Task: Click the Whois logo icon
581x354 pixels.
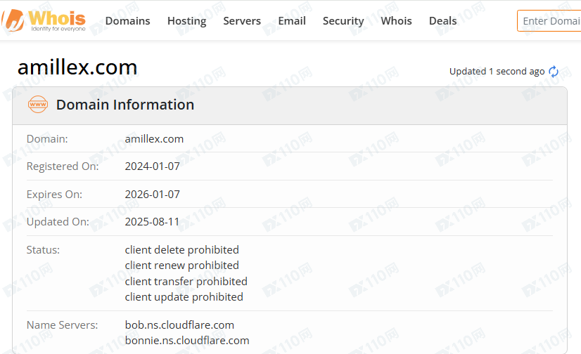Action: point(13,20)
